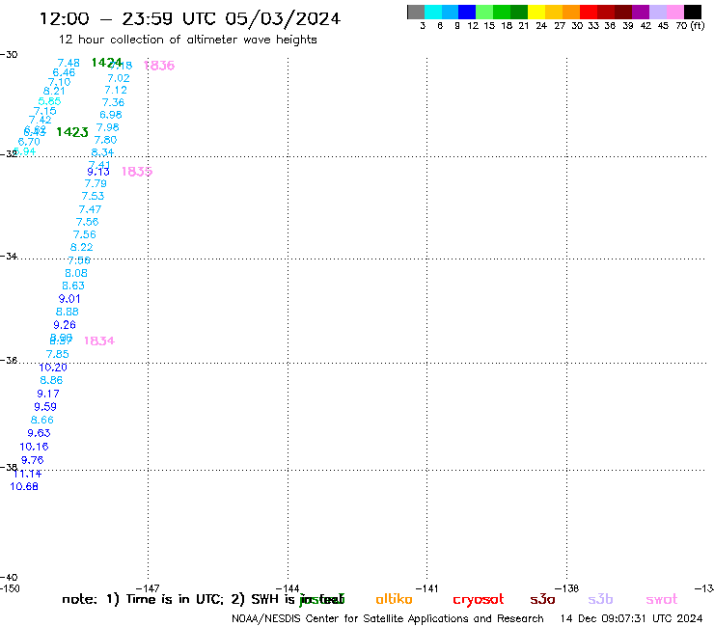Click the wave height value '9.13'
Screen dimensions: 714x627
click(98, 172)
